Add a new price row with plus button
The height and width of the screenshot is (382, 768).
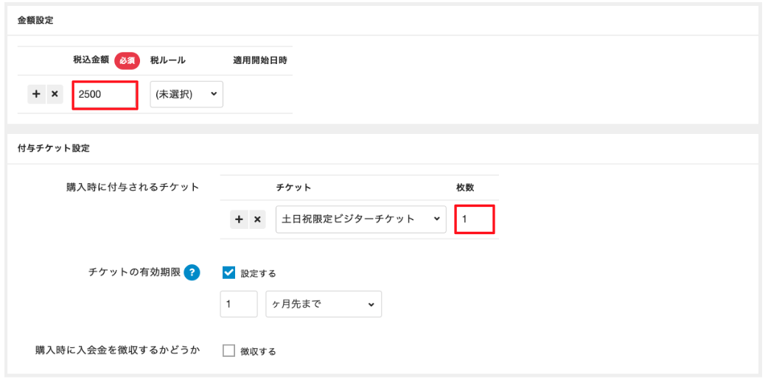[x=36, y=94]
